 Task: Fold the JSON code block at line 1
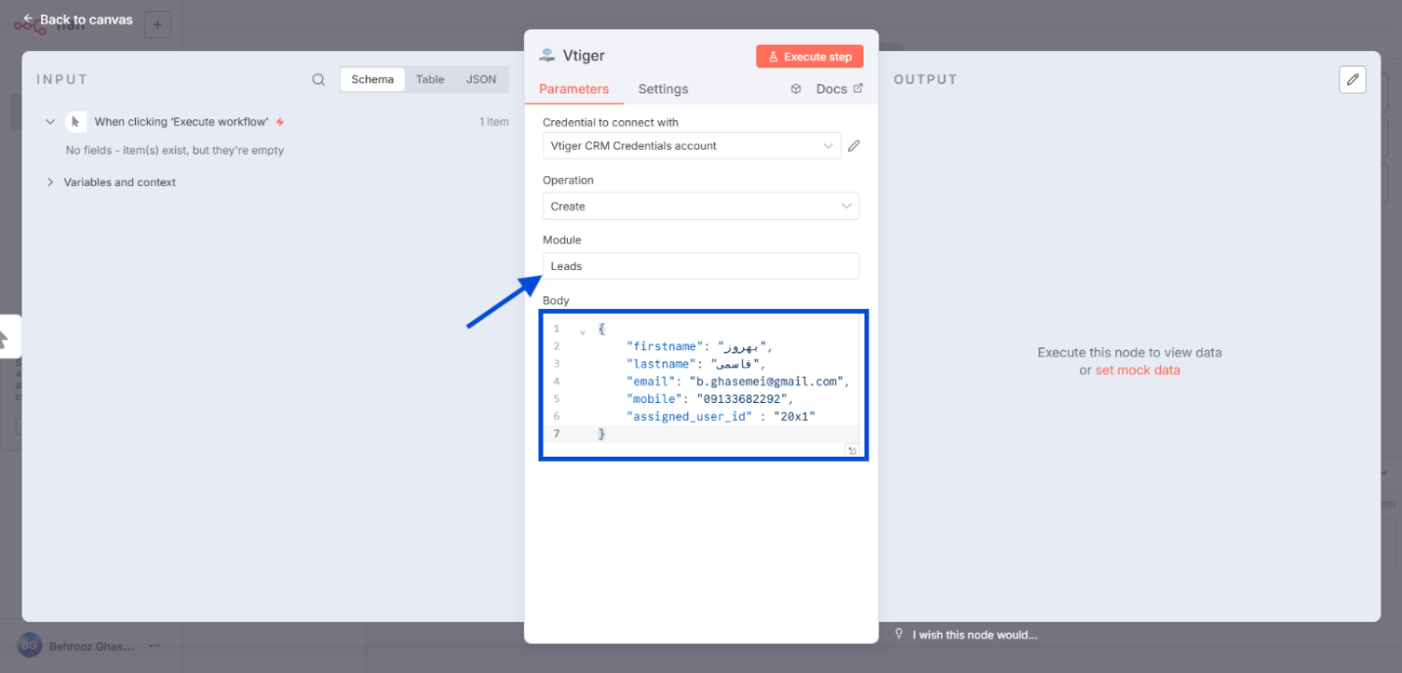coord(583,332)
